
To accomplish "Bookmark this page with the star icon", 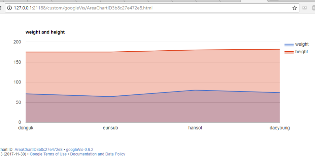I will tap(294, 8).
